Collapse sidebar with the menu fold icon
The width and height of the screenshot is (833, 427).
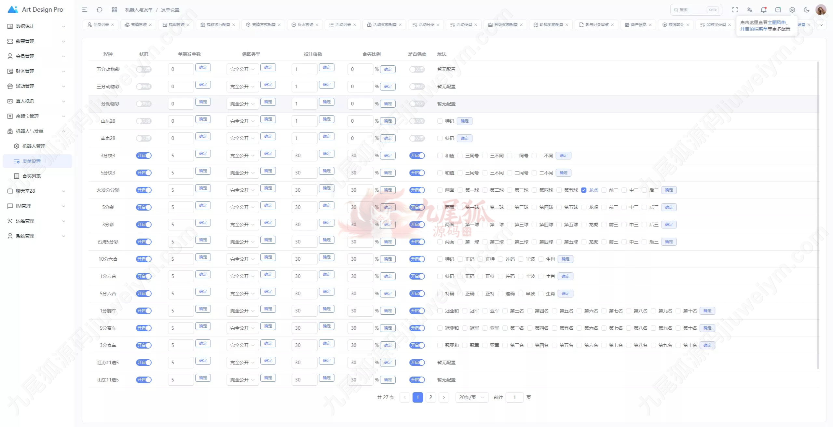point(85,10)
